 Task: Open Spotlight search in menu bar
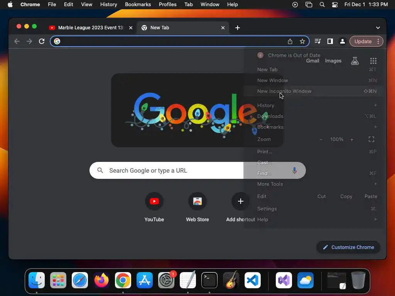pos(322,5)
